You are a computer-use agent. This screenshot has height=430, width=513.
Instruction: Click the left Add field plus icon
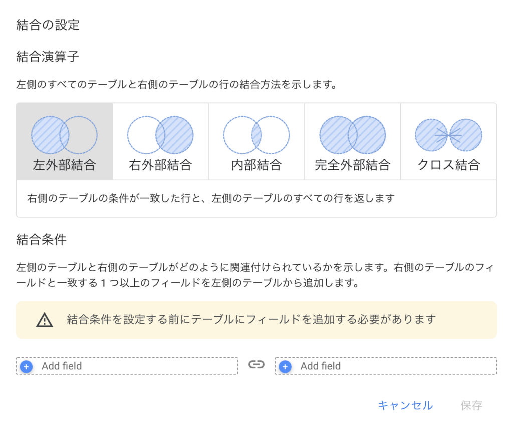[x=27, y=366]
